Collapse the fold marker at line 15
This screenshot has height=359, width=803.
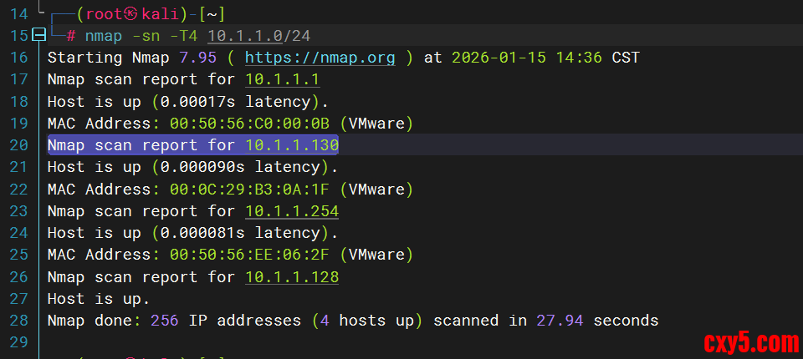click(38, 36)
